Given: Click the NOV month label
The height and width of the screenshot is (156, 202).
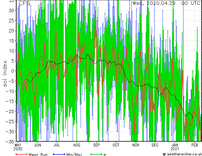Looking at the screenshot, I should (136, 145).
